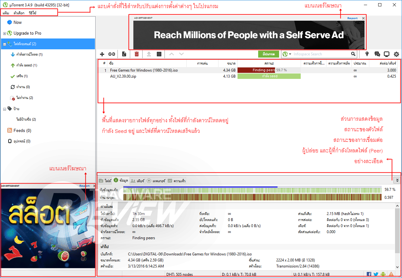The width and height of the screenshot is (402, 278).
Task: Click the Start Torrent download arrow icon
Action: (149, 54)
